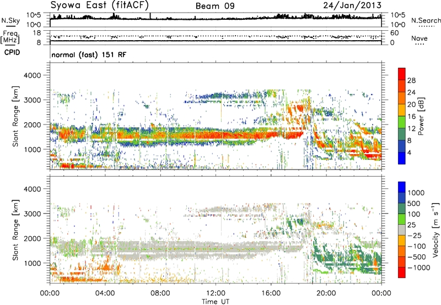Click the 'Time UT' axis label
This screenshot has width=441, height=305.
click(x=216, y=302)
